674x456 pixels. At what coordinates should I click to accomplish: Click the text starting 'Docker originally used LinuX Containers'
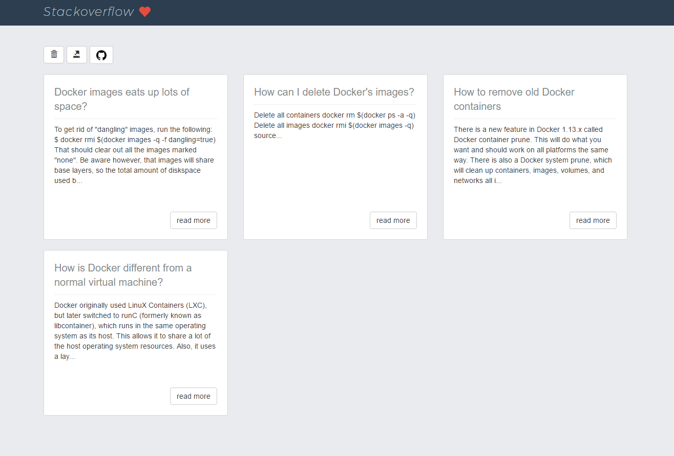coord(135,331)
